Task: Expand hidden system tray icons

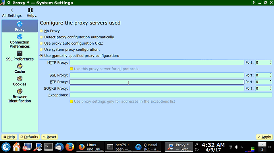Action: point(242,147)
